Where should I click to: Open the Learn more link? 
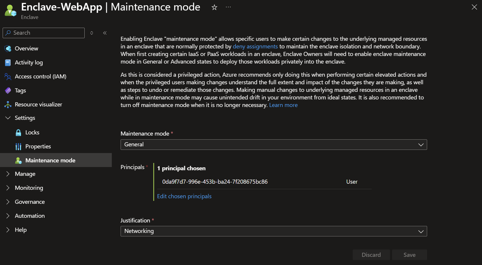click(x=283, y=105)
